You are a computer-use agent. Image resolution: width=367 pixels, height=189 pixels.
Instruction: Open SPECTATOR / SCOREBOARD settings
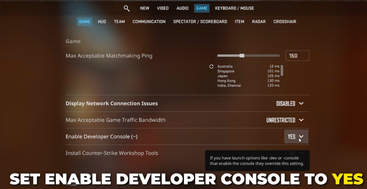pos(200,22)
